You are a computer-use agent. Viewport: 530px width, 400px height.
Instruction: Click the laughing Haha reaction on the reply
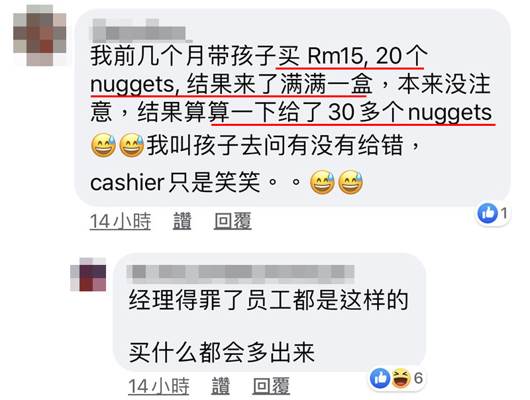pyautogui.click(x=401, y=378)
